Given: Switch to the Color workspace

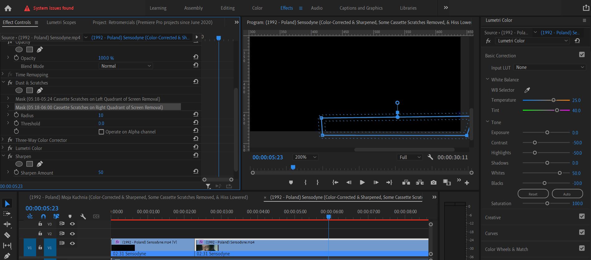Looking at the screenshot, I should pyautogui.click(x=257, y=8).
